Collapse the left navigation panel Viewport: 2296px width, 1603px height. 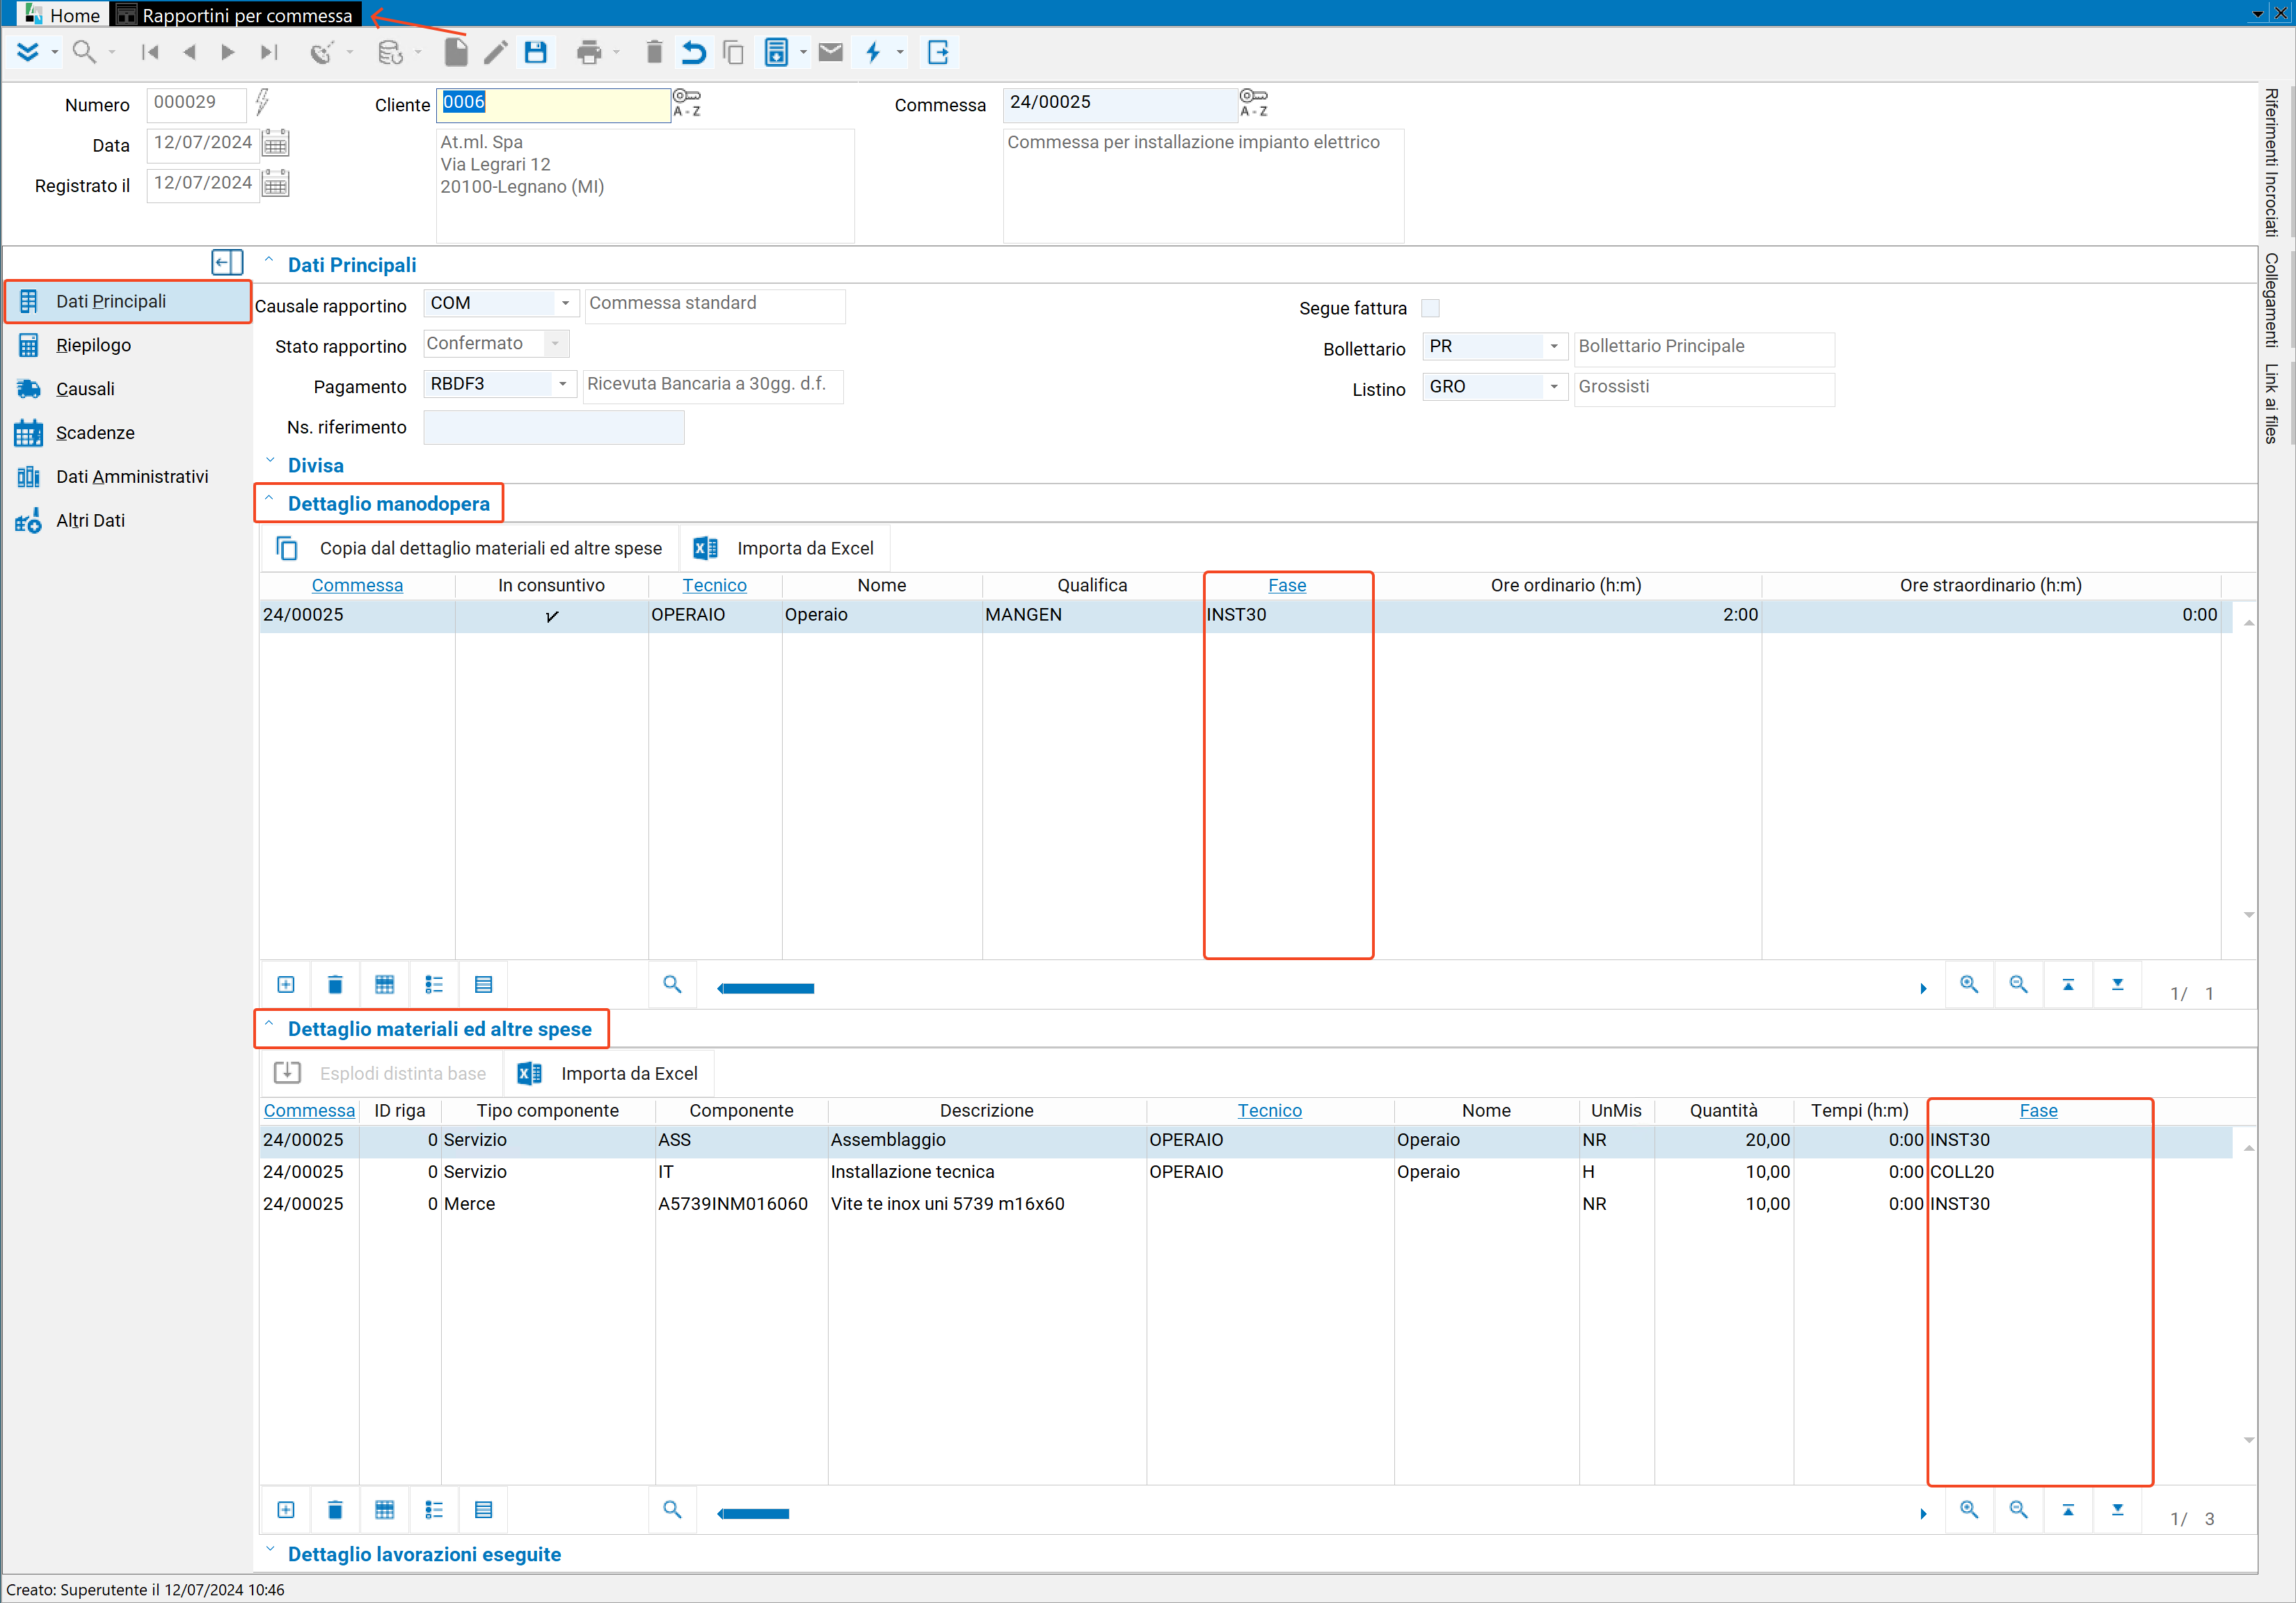coord(227,263)
